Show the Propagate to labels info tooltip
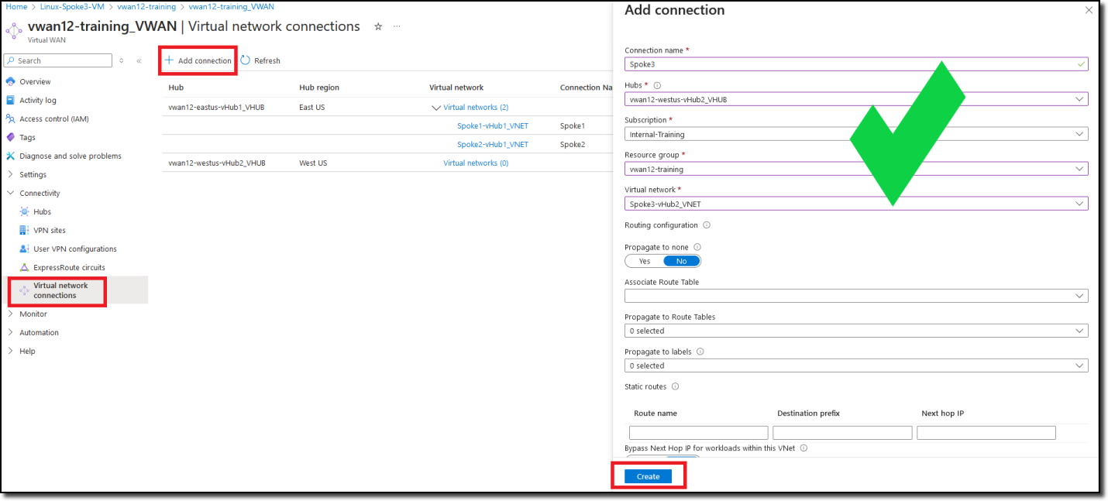This screenshot has height=501, width=1108. pyautogui.click(x=700, y=352)
